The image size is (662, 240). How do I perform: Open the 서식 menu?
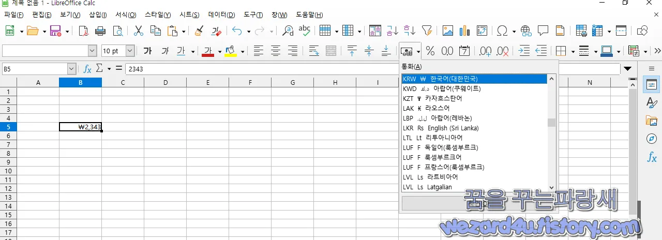[126, 15]
